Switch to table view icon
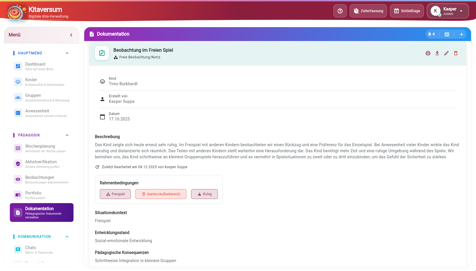The height and width of the screenshot is (271, 476). [446, 34]
